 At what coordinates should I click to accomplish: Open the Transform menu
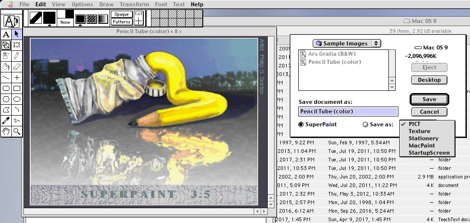pos(134,4)
